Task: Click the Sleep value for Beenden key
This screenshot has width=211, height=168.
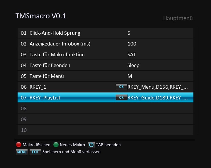Action: (133, 65)
